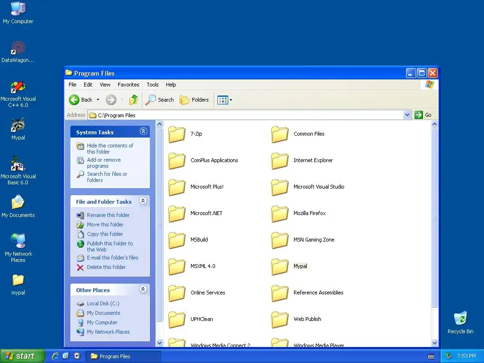Open the Edit menu
Screen dimensions: 484x363
coord(87,85)
